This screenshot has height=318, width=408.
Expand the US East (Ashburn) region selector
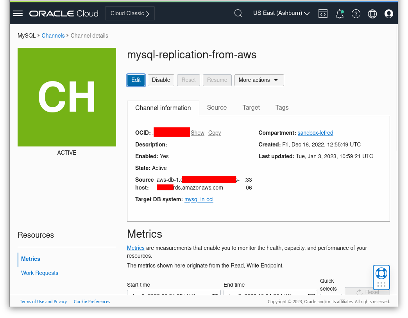point(281,13)
